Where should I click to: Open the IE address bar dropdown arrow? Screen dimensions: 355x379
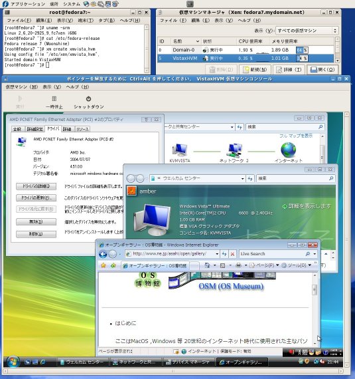pos(217,254)
